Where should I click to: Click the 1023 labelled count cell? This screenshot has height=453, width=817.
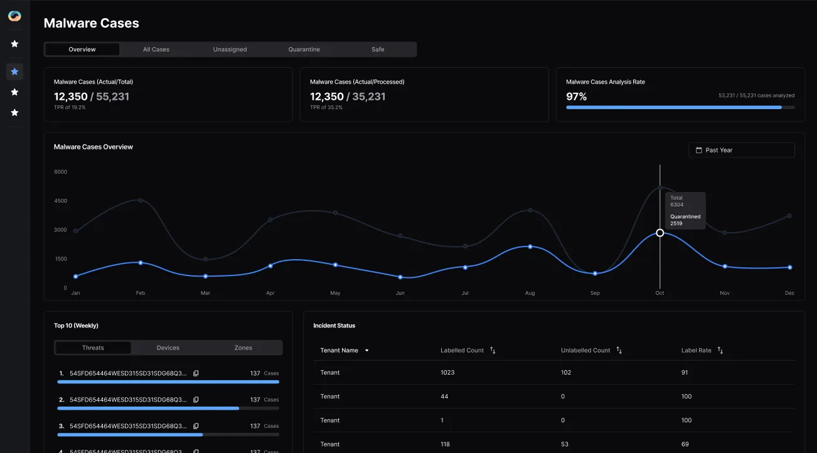[447, 373]
